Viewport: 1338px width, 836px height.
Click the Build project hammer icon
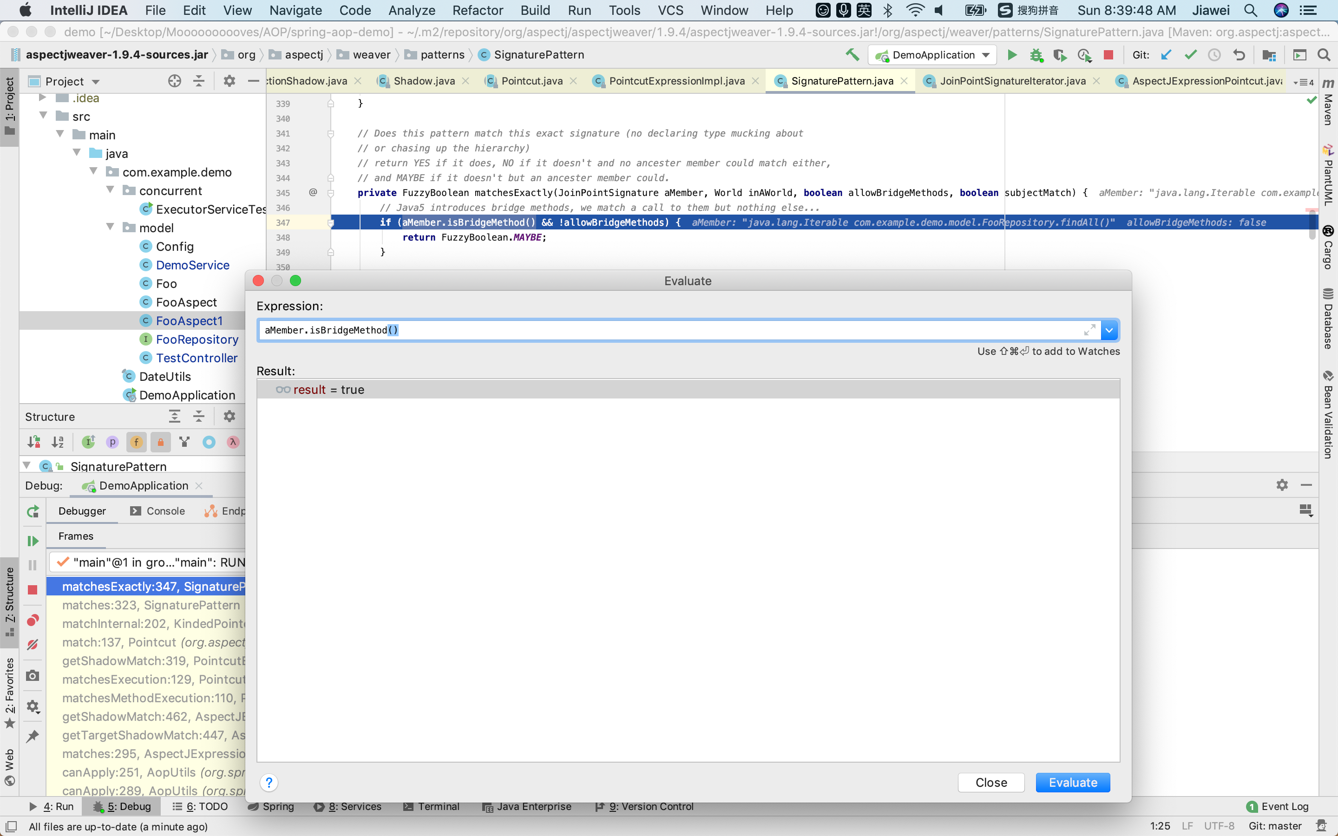click(x=852, y=55)
